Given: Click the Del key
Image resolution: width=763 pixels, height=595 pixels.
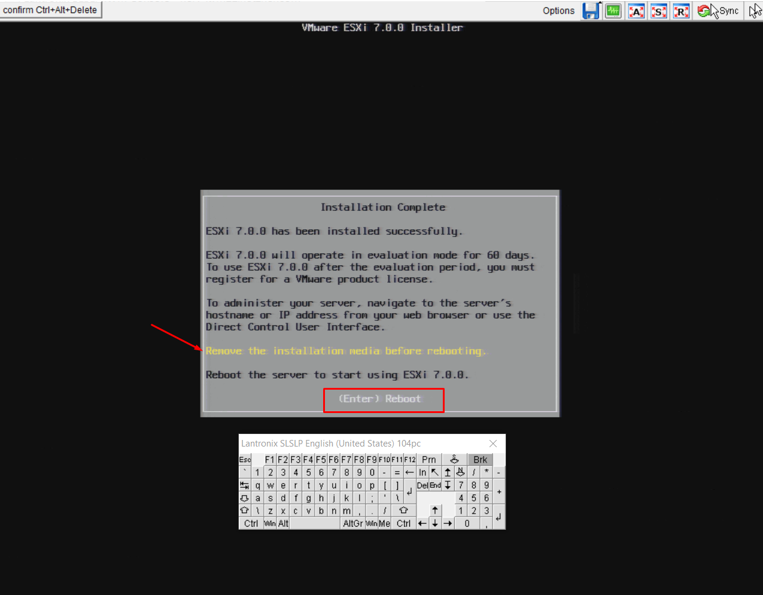Looking at the screenshot, I should pos(422,485).
